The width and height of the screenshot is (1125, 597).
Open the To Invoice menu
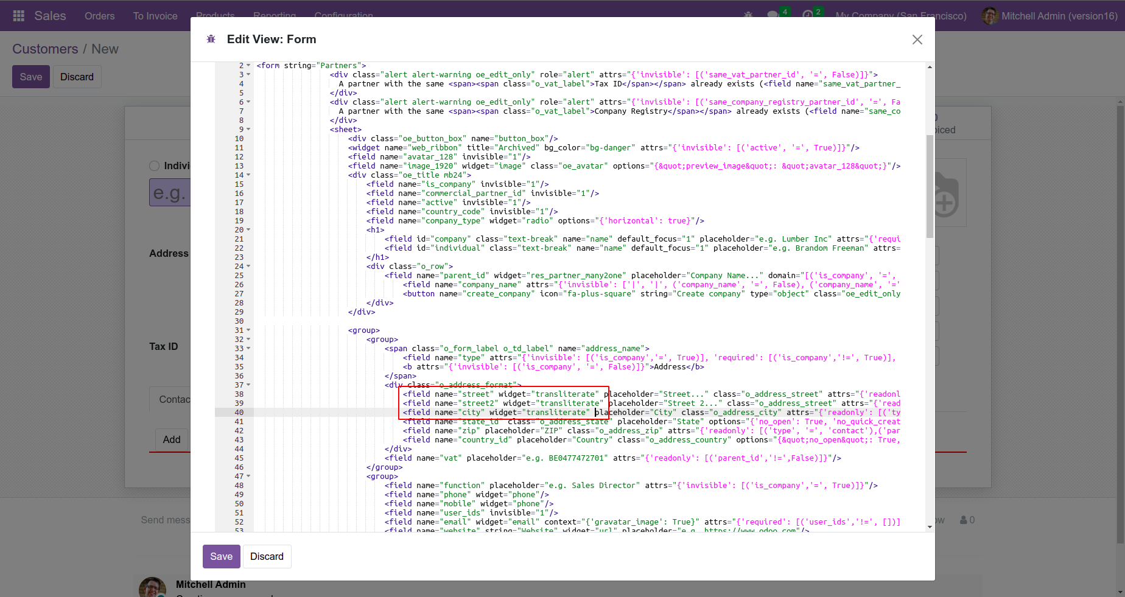click(155, 16)
